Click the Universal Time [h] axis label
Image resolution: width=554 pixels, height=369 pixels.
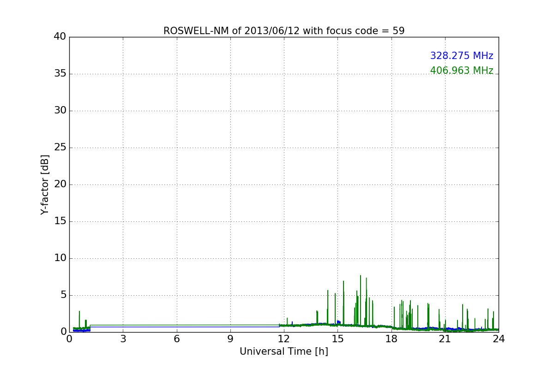click(x=284, y=351)
